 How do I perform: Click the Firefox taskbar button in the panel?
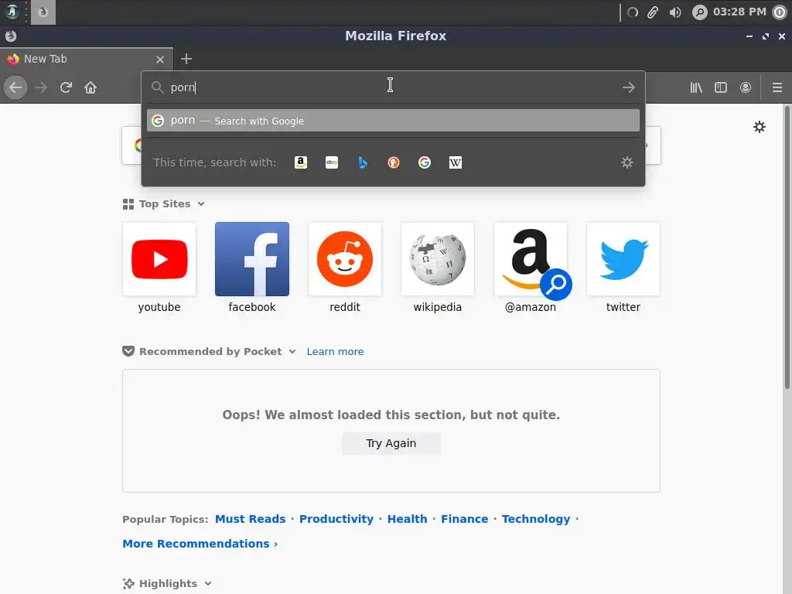[43, 12]
